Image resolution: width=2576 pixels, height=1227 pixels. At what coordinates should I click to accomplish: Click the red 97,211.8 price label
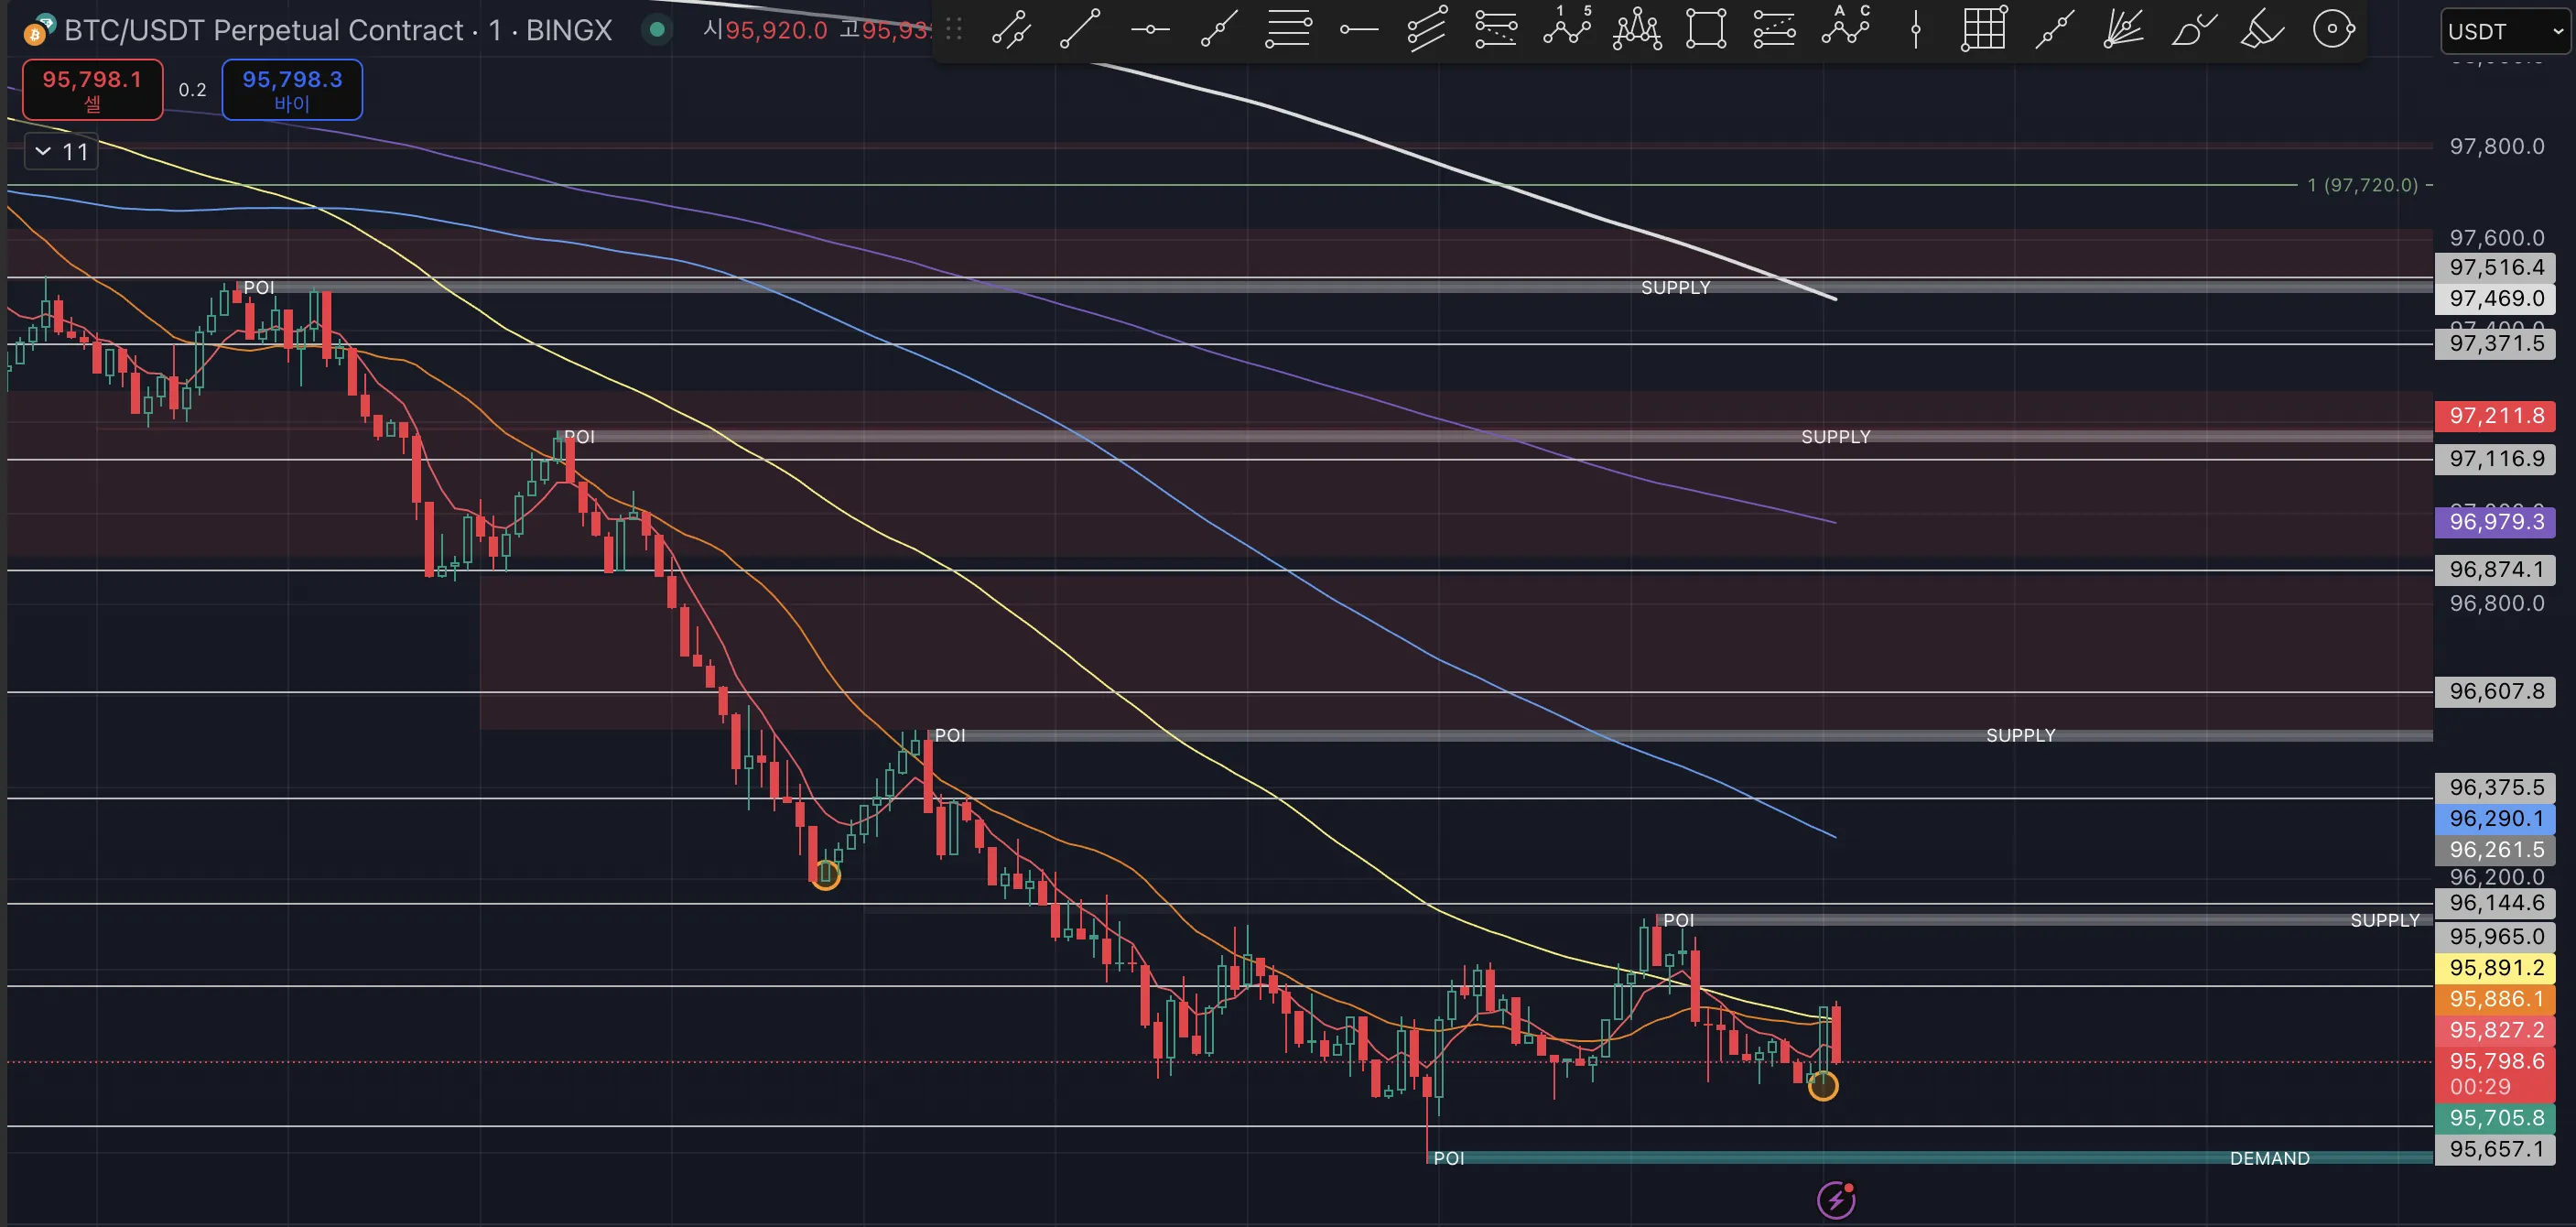[x=2495, y=416]
